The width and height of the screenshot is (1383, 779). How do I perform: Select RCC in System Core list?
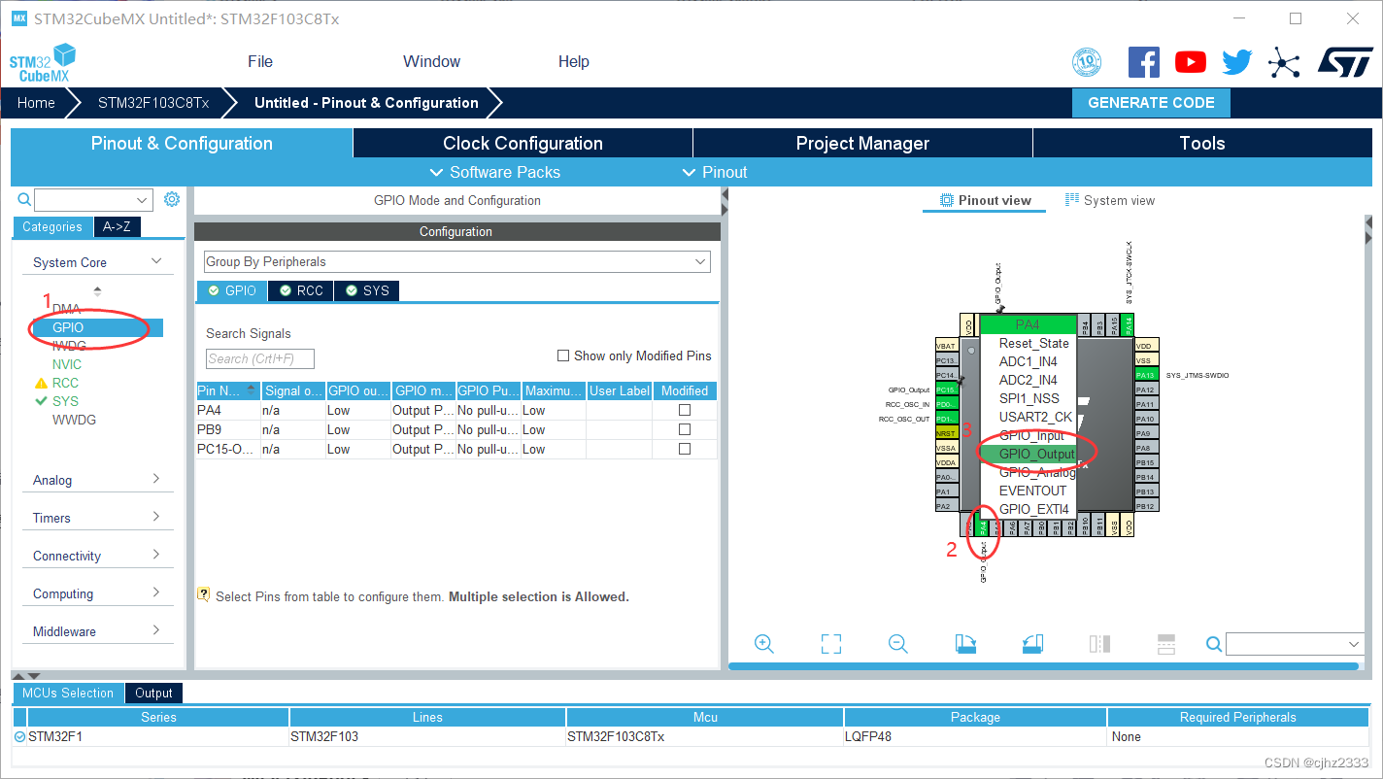tap(65, 383)
